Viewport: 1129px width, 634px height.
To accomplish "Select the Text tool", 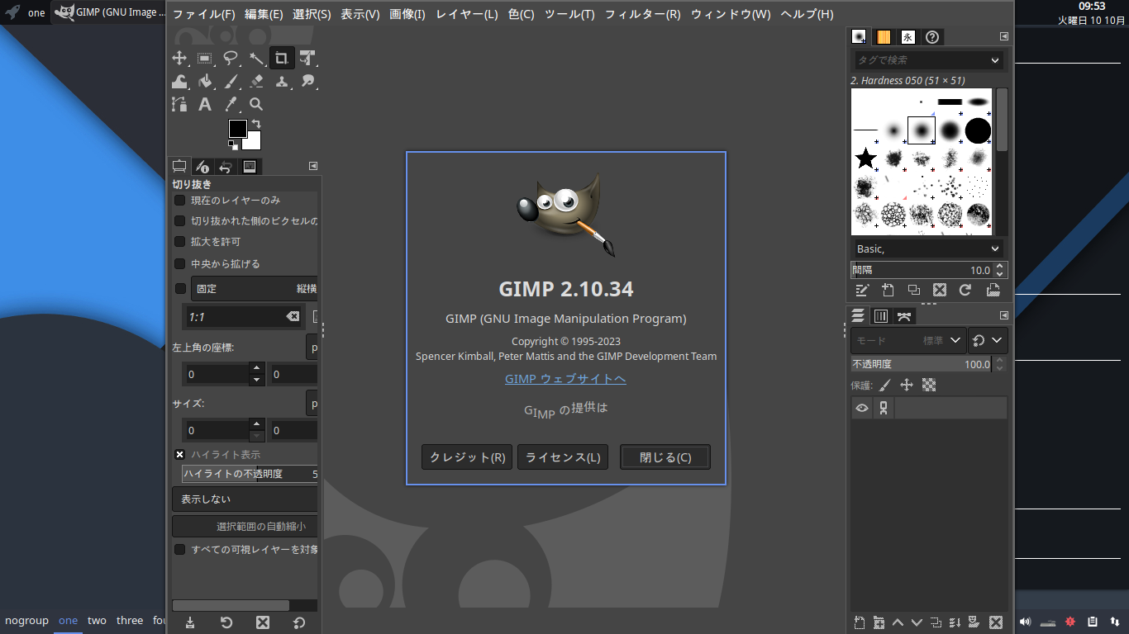I will [205, 104].
